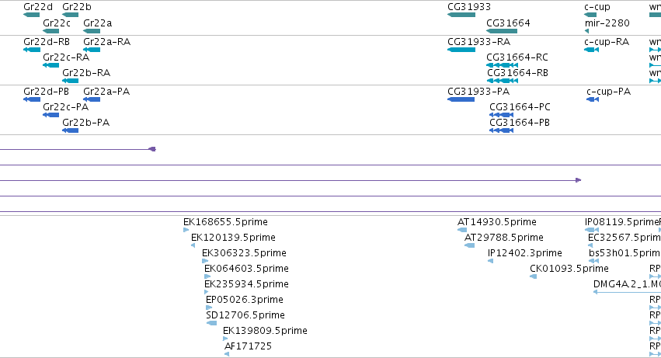This screenshot has width=661, height=358.
Task: Click the DMG4A.2_1 long feature line
Action: pyautogui.click(x=628, y=292)
